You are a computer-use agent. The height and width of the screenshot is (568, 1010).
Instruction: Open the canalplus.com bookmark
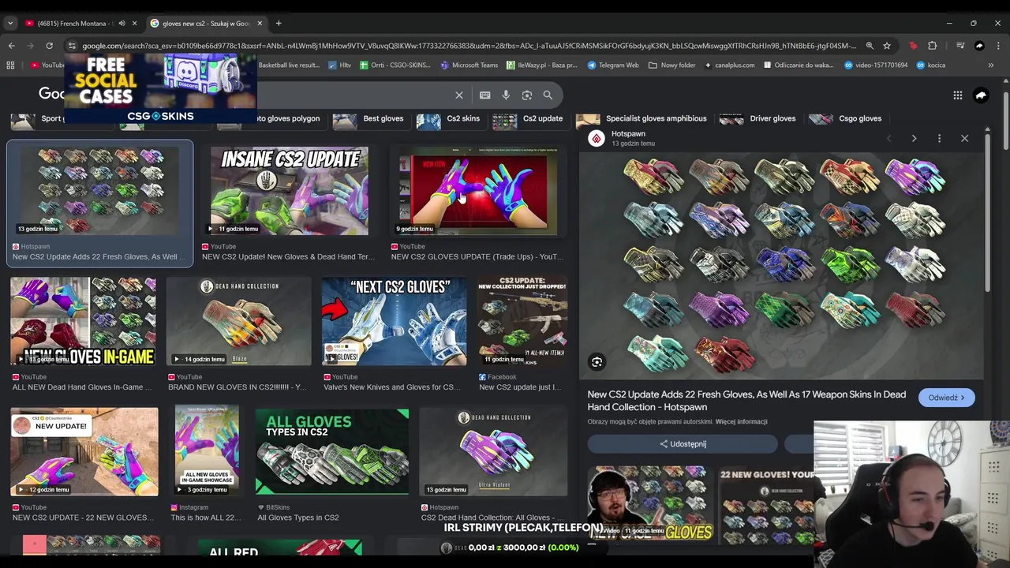730,65
